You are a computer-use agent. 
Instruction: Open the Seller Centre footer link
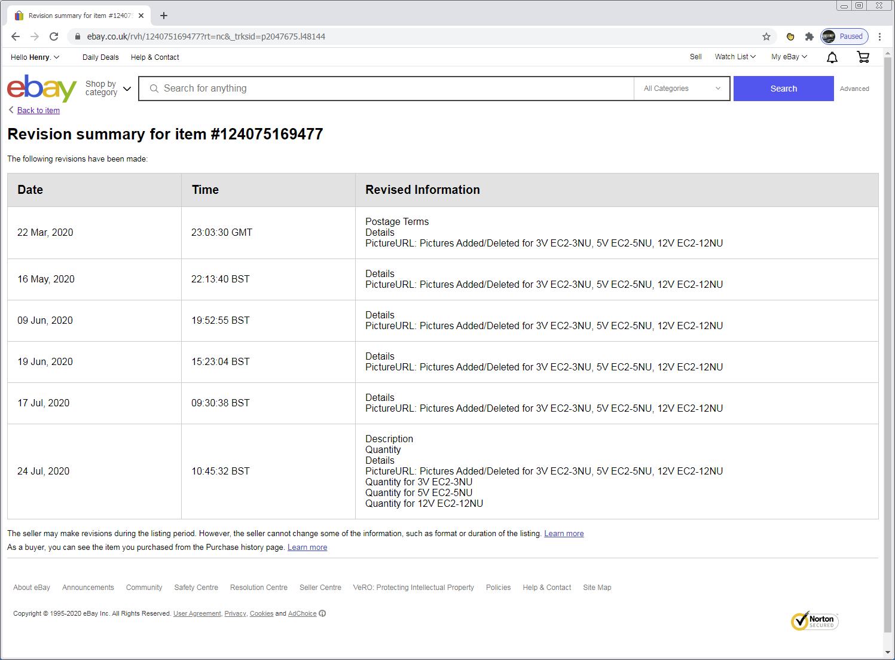[x=320, y=588]
